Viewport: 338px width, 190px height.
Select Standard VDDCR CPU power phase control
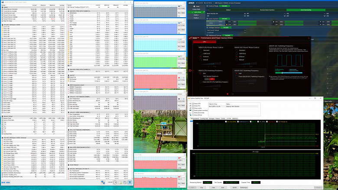pos(201,50)
